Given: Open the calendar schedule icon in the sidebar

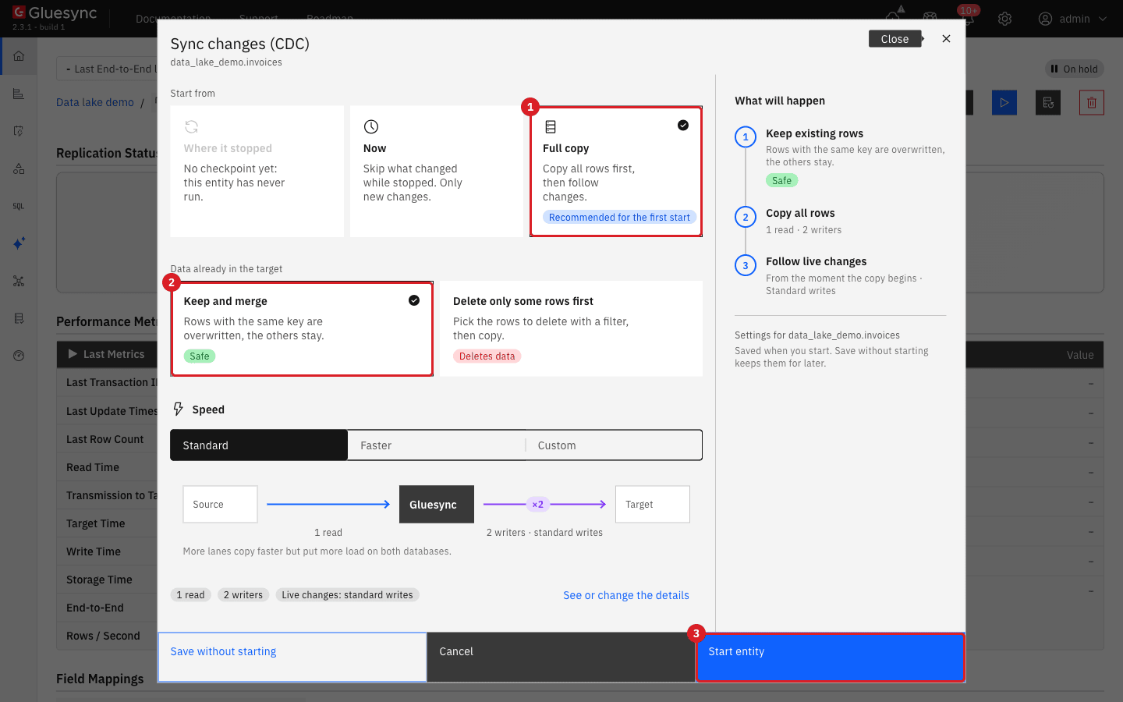Looking at the screenshot, I should point(19,131).
